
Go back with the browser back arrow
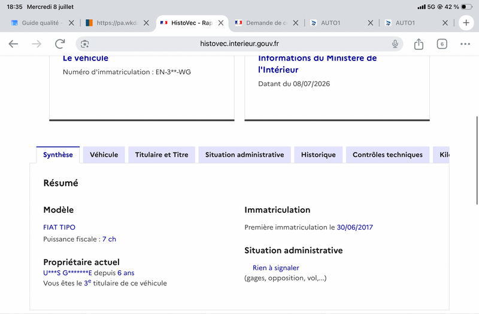point(13,44)
